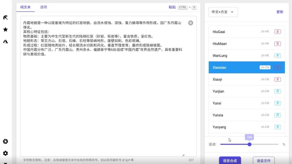Click the umbrella icon in left sidebar
The image size is (292, 164).
click(x=5, y=18)
